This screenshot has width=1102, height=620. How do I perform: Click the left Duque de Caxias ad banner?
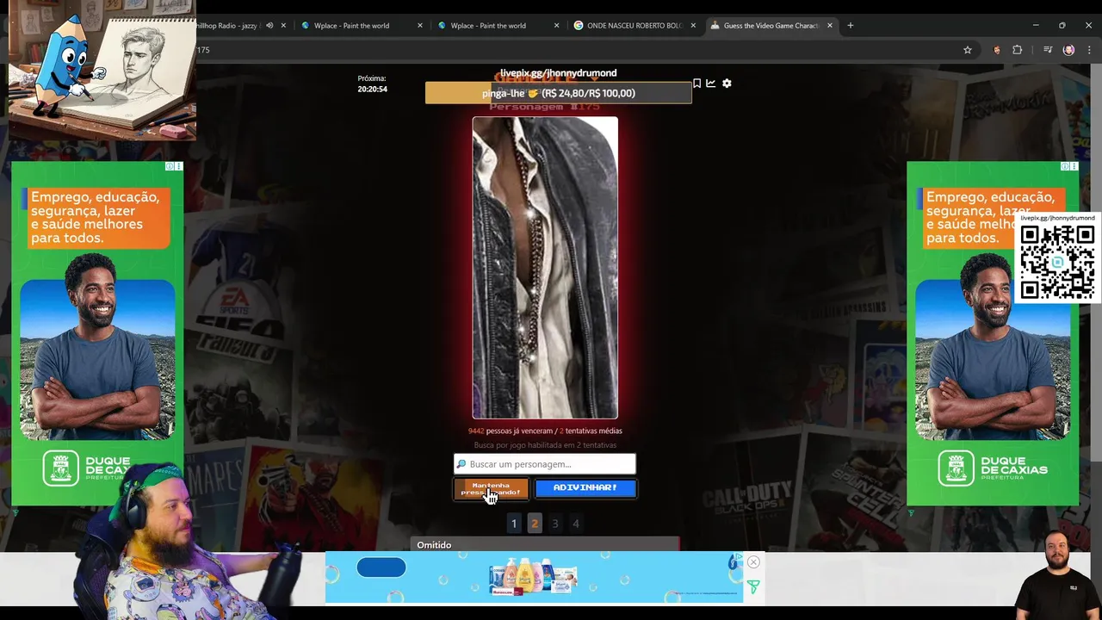[97, 333]
